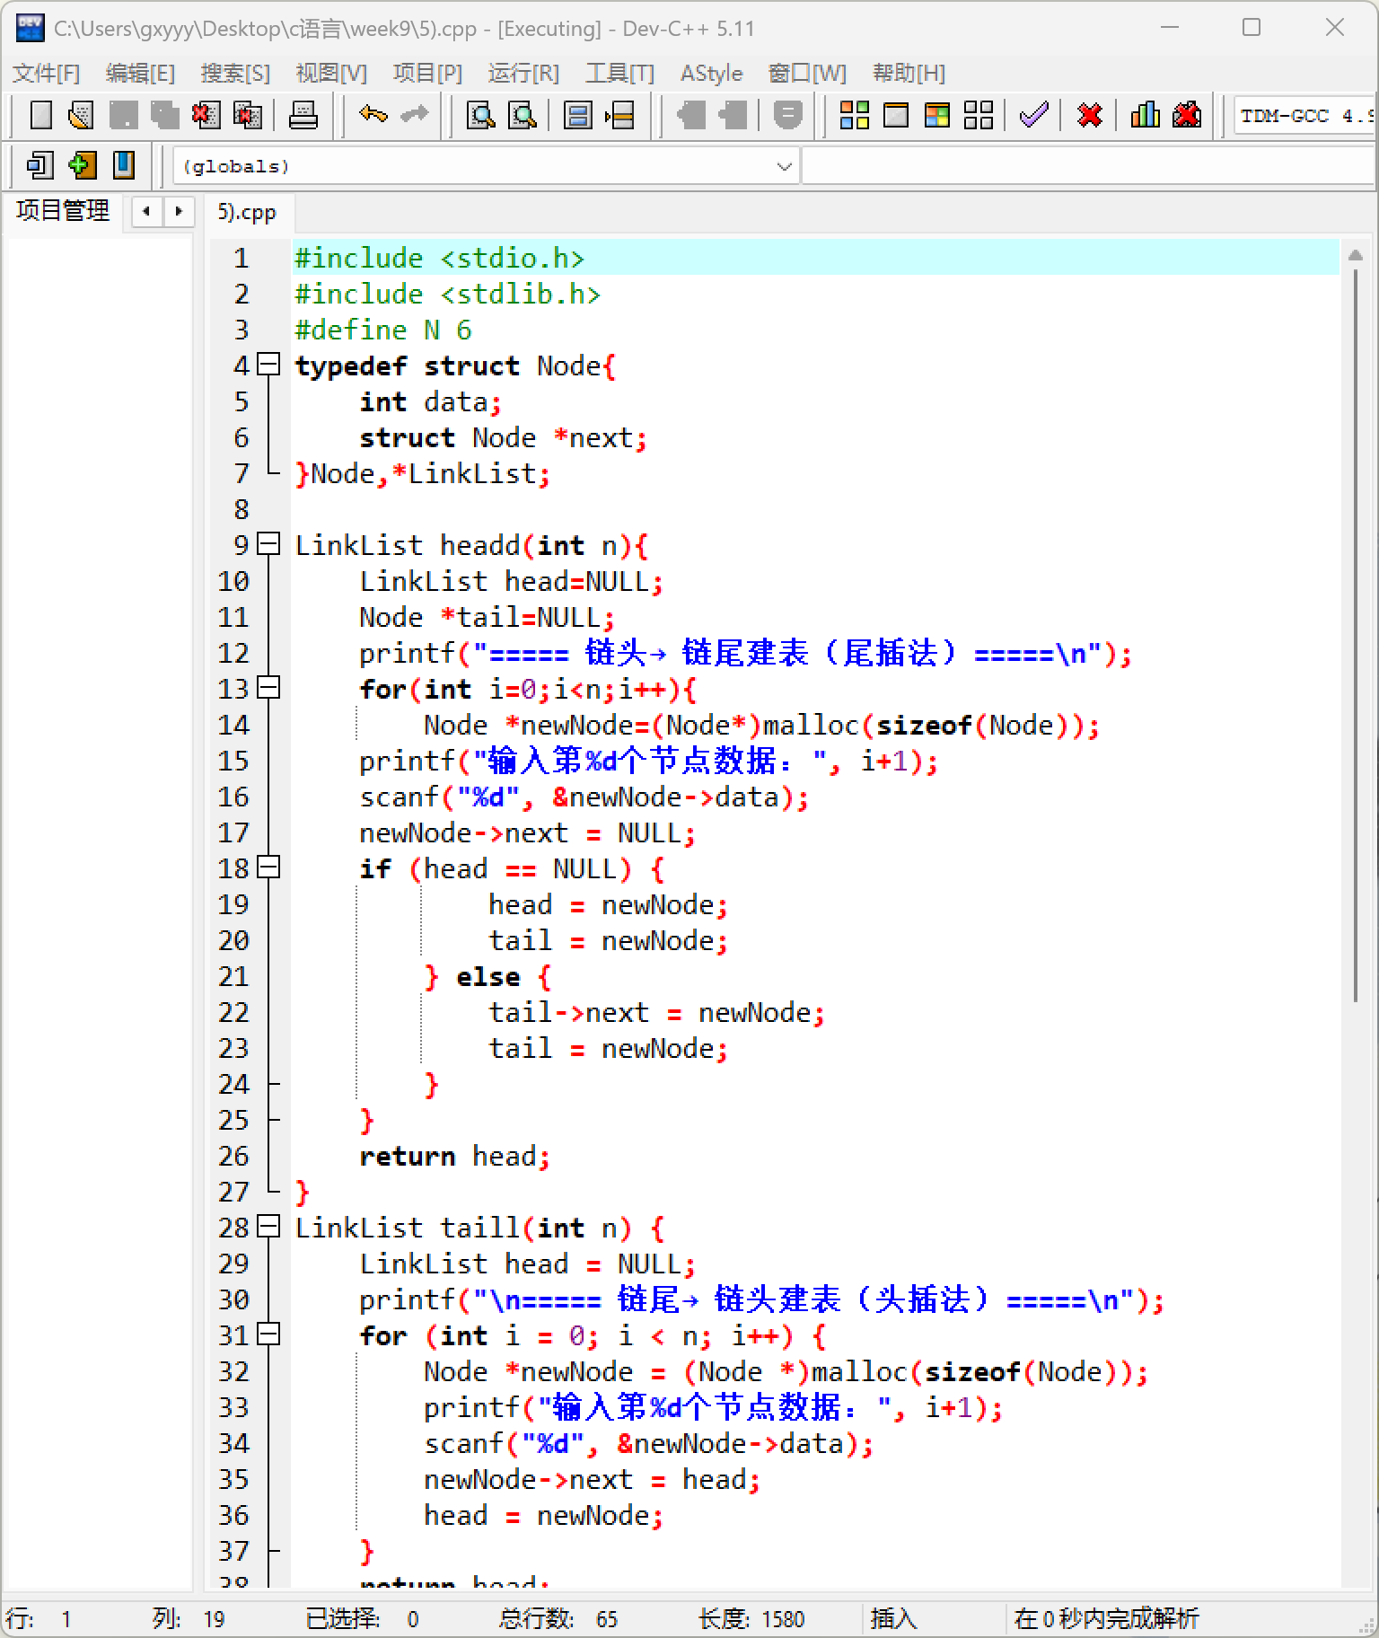Open the 运行[R] menu
Image resolution: width=1379 pixels, height=1638 pixels.
523,73
